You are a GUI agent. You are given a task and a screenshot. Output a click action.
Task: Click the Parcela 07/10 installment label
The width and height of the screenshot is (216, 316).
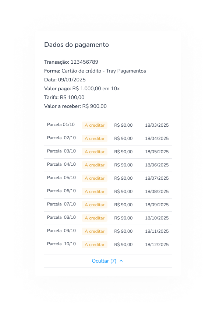coord(61,204)
